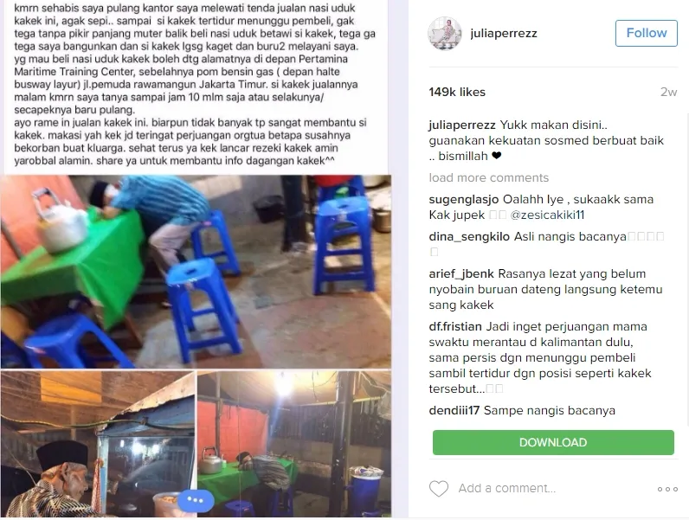689x520 pixels.
Task: Click the heart like icon
Action: click(439, 488)
